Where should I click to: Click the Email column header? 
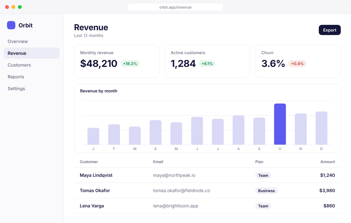pos(158,162)
